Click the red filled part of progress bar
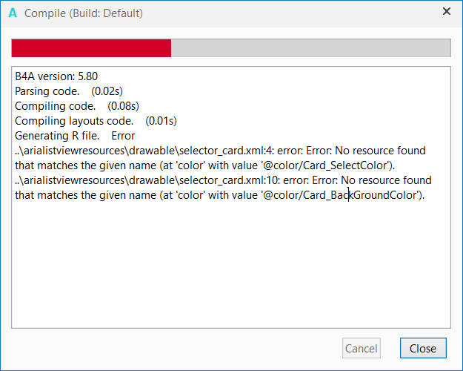This screenshot has width=463, height=371. 91,47
